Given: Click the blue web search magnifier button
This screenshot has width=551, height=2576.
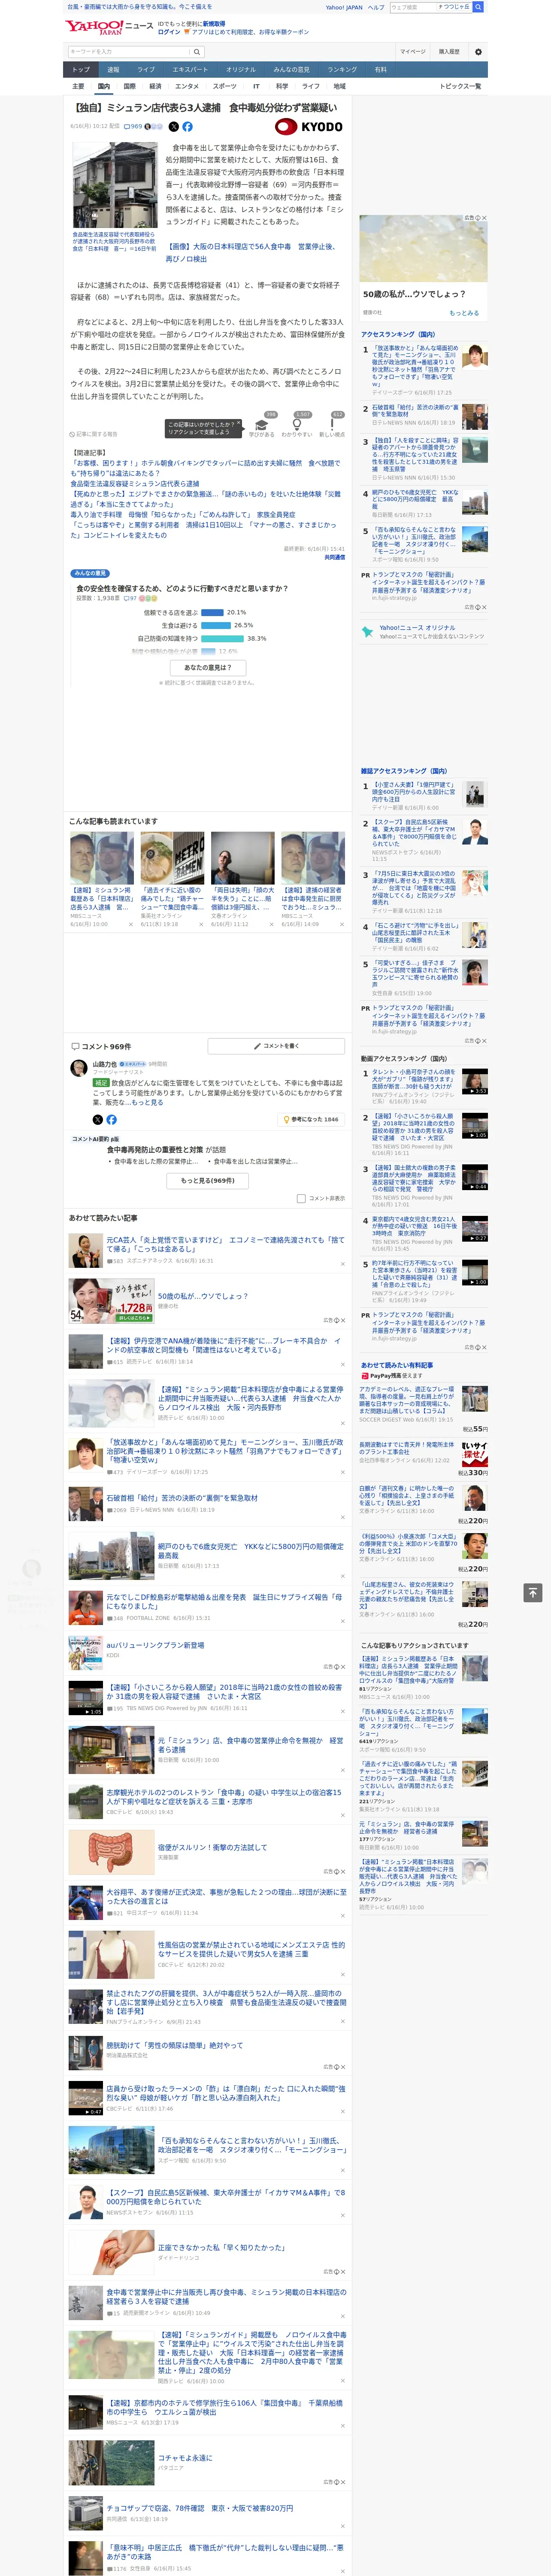Looking at the screenshot, I should coord(478,7).
